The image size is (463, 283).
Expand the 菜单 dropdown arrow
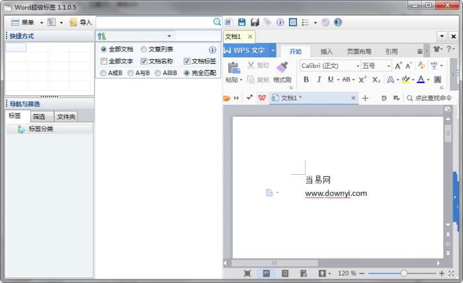(x=41, y=22)
